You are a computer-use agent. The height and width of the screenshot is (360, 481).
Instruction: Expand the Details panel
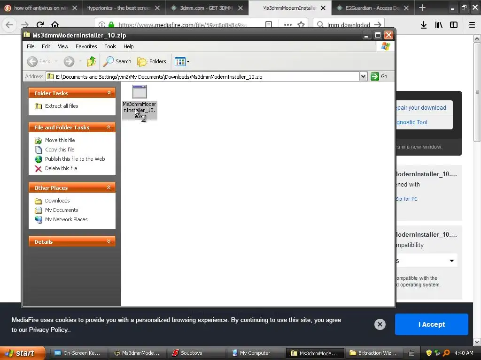point(109,241)
